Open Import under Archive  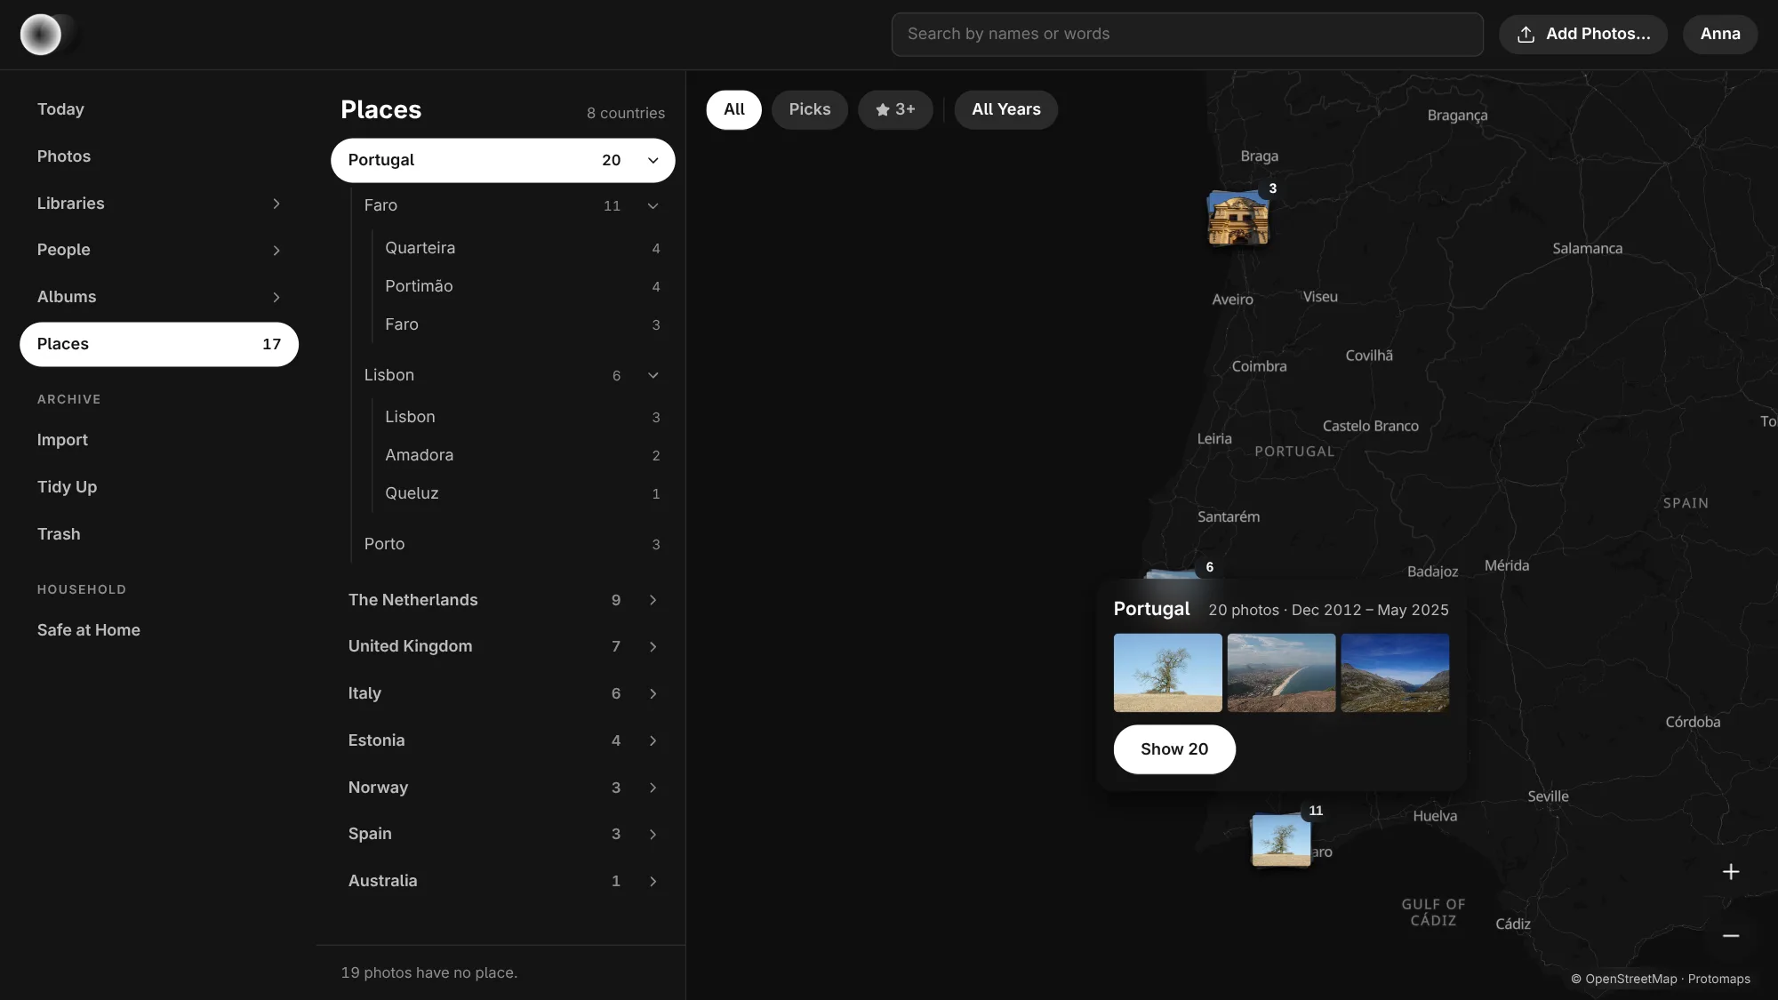[159, 440]
